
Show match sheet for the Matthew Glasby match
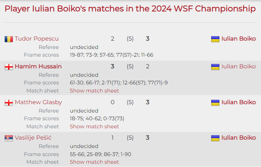point(94,126)
